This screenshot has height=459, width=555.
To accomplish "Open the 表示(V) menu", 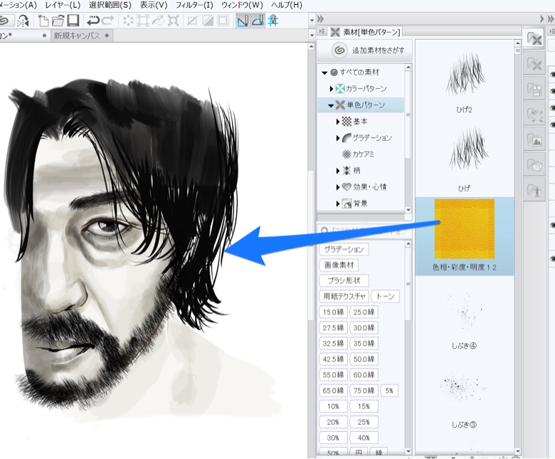I will 154,5.
